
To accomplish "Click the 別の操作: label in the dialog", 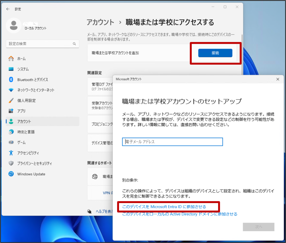I will (130, 180).
